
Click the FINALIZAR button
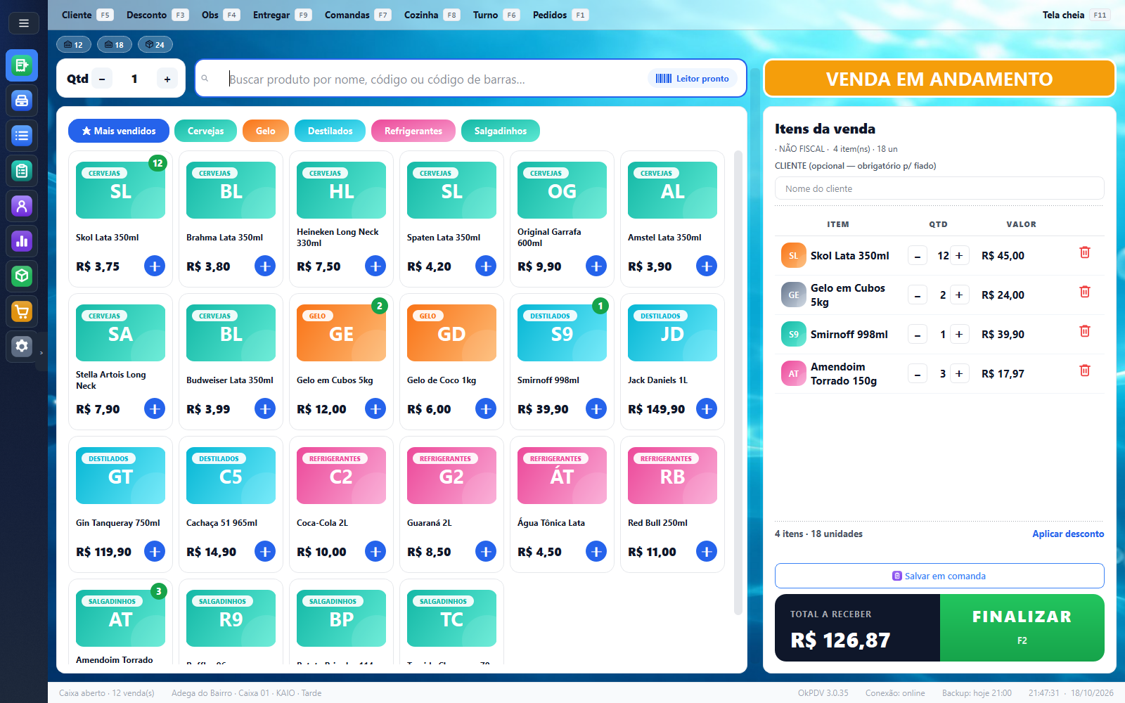click(x=1022, y=628)
